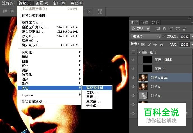Screen dimensions: 193x133
Task: Choose 位移 from submenu
Action: point(97,92)
